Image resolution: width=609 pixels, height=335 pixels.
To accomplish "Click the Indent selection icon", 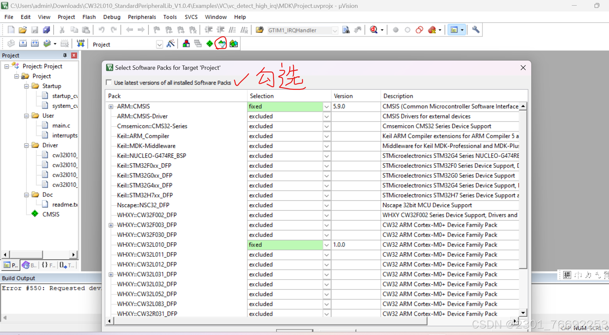I will point(208,30).
